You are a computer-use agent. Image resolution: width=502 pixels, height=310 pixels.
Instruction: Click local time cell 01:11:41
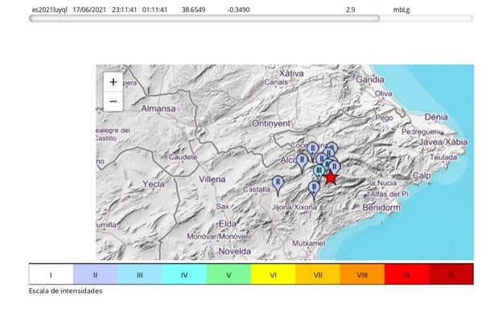(155, 10)
